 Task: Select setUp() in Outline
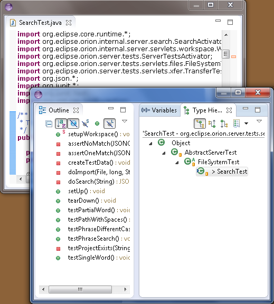86,191
